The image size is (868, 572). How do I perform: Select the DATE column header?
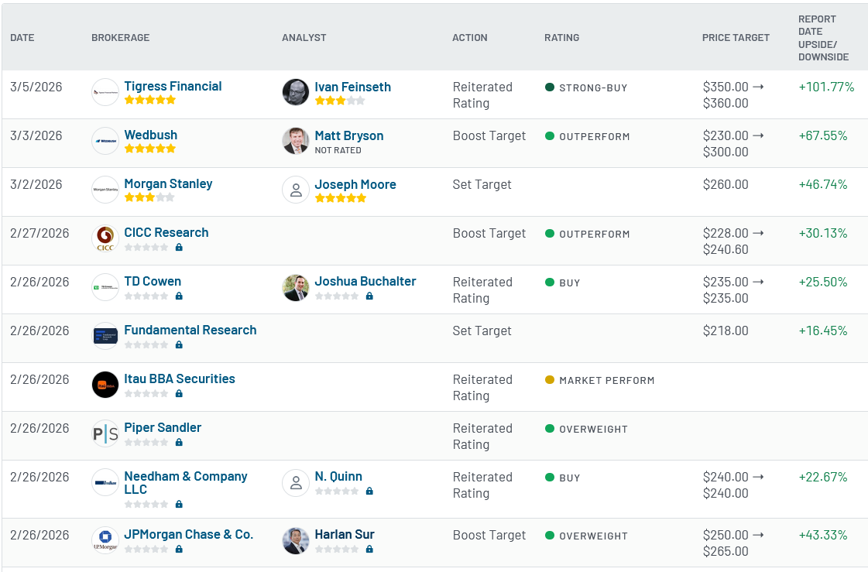click(x=22, y=38)
